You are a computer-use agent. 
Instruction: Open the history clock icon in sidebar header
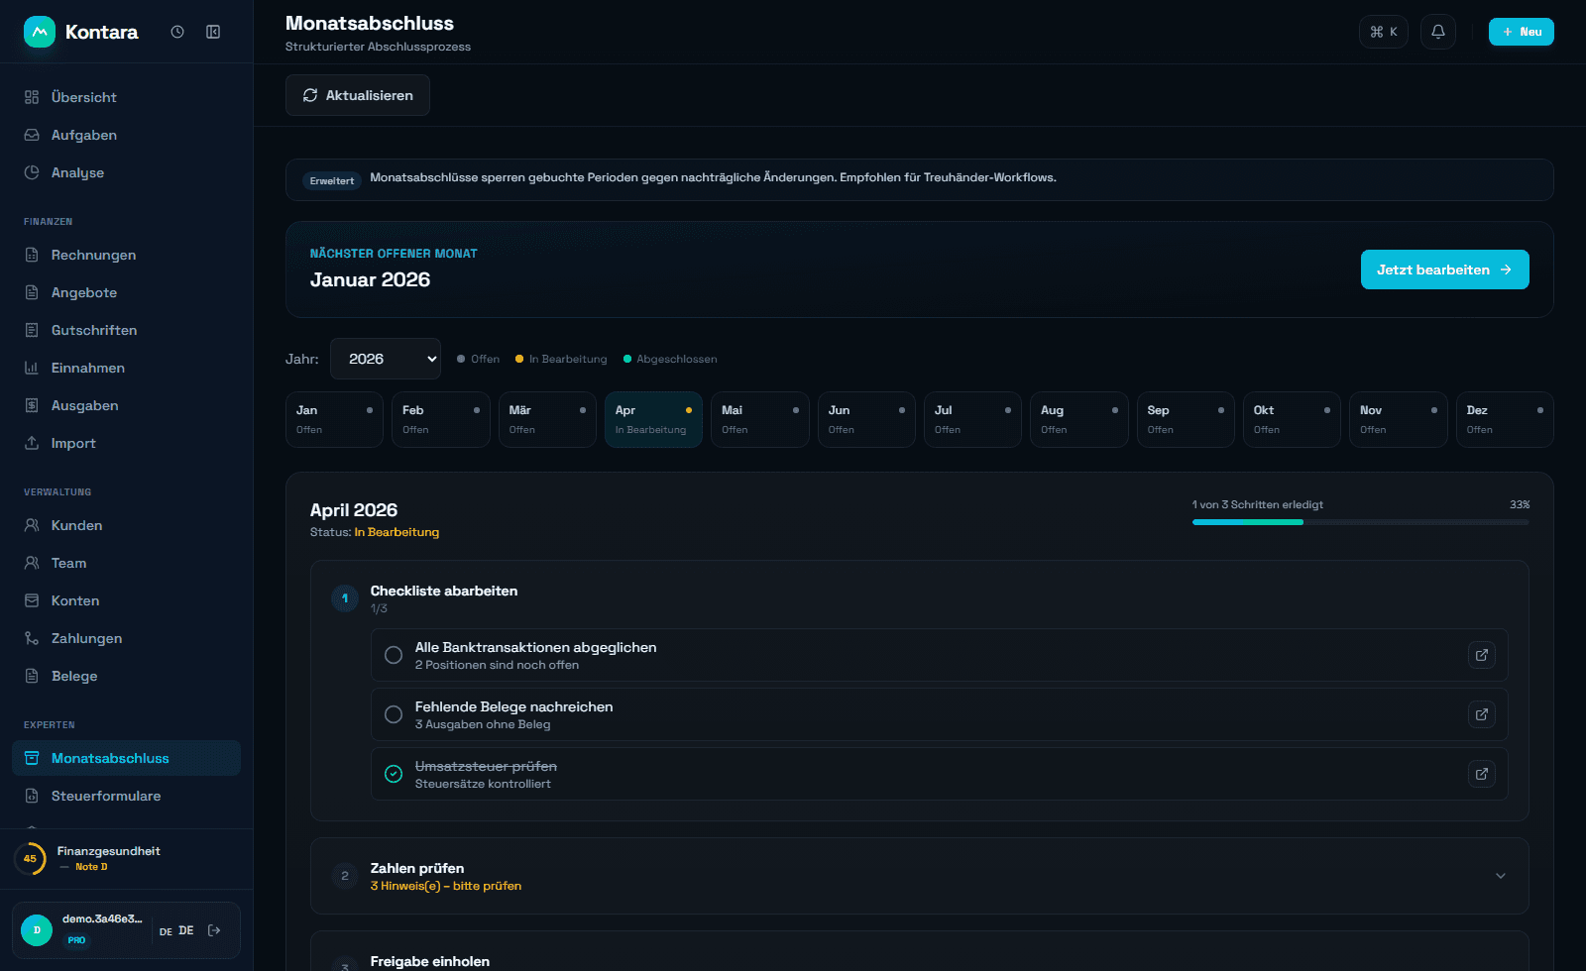[177, 32]
